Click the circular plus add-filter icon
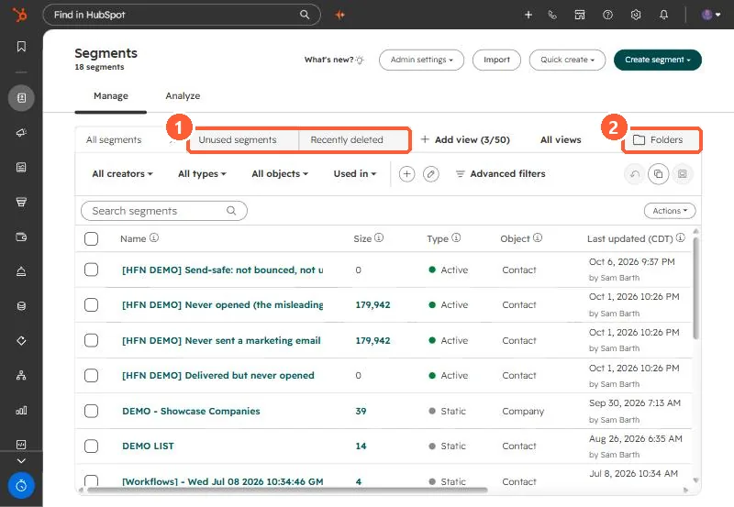Screen dimensions: 734x507 click(x=406, y=174)
